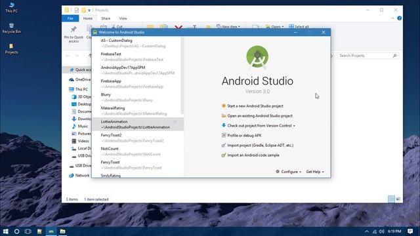Image resolution: width=420 pixels, height=236 pixels.
Task: Click the Import project (Gradle, Eclipse) icon
Action: click(224, 145)
